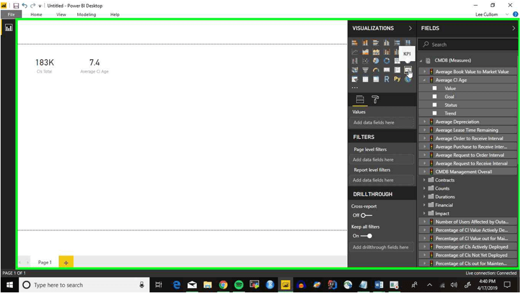
Task: Expand the Financial folder
Action: pyautogui.click(x=425, y=205)
